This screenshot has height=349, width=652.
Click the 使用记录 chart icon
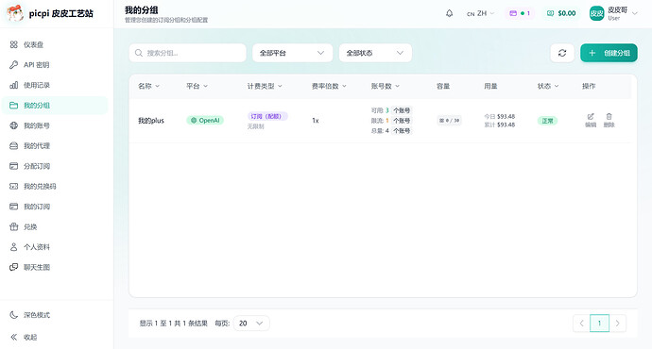click(14, 85)
